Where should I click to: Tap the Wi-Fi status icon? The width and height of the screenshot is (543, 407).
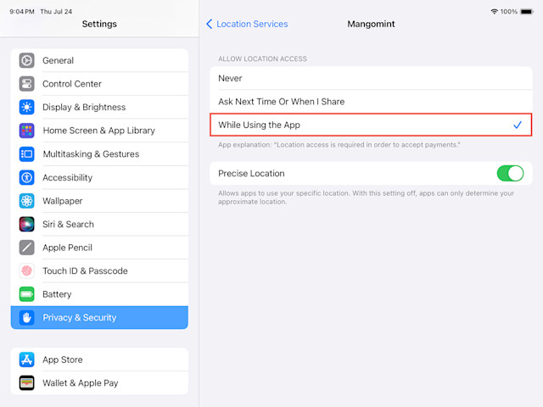[x=494, y=11]
